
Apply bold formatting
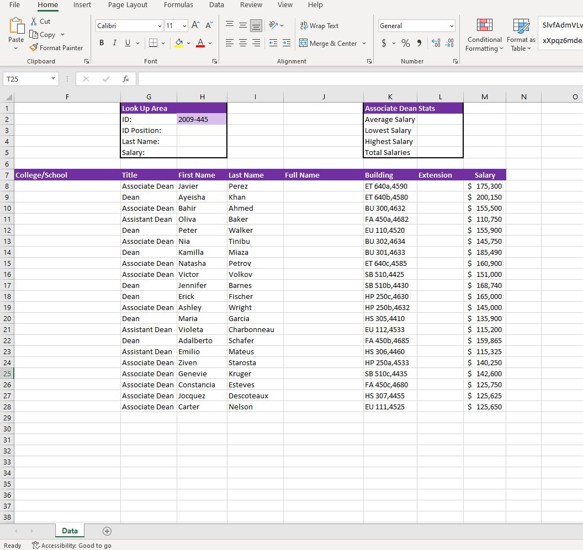(x=102, y=42)
